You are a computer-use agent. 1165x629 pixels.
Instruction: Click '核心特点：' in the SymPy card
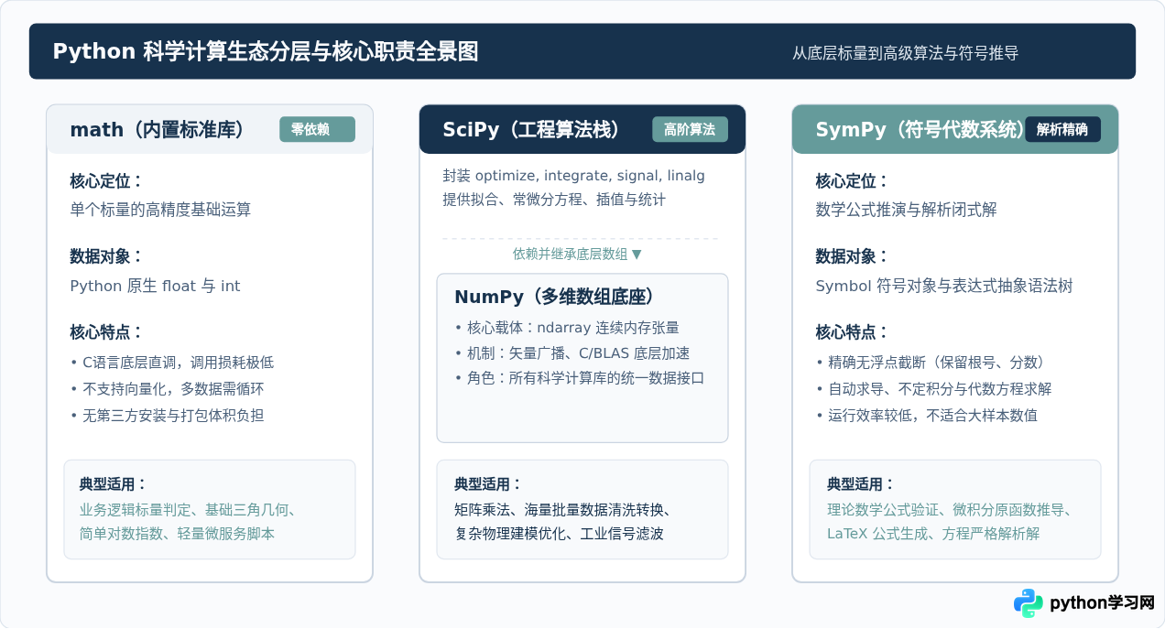(x=853, y=332)
